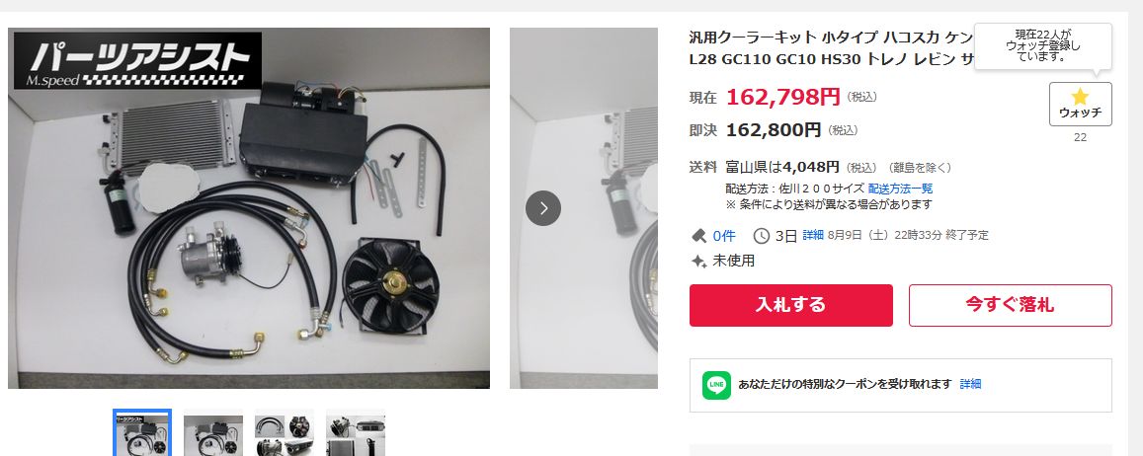Click the star Watch icon
This screenshot has height=456, width=1143.
[1080, 97]
